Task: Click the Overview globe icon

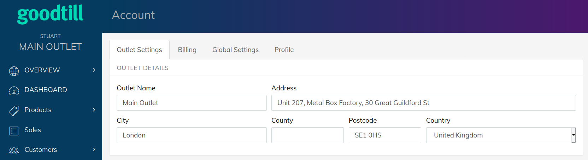Action: pyautogui.click(x=14, y=71)
